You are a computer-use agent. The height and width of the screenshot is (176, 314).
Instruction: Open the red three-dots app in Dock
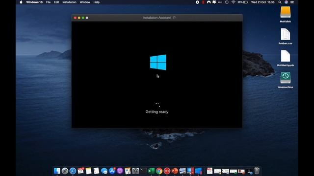point(167,171)
